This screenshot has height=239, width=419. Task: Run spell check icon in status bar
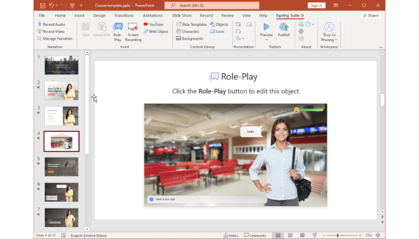point(63,235)
